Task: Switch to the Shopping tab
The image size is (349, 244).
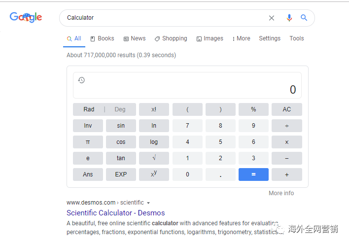Action: pyautogui.click(x=171, y=38)
